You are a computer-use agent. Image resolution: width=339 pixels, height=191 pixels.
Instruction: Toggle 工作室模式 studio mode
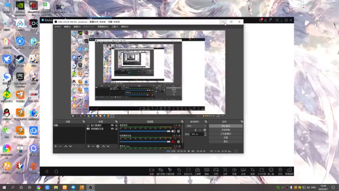pyautogui.click(x=226, y=134)
